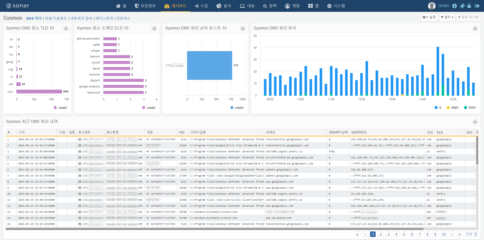Click the 777 건 total count

471,234
